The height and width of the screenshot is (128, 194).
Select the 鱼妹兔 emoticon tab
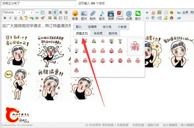113,33
